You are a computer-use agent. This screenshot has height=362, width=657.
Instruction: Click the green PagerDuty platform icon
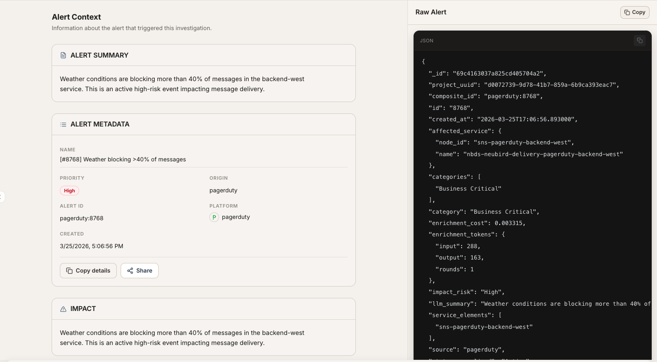(214, 217)
